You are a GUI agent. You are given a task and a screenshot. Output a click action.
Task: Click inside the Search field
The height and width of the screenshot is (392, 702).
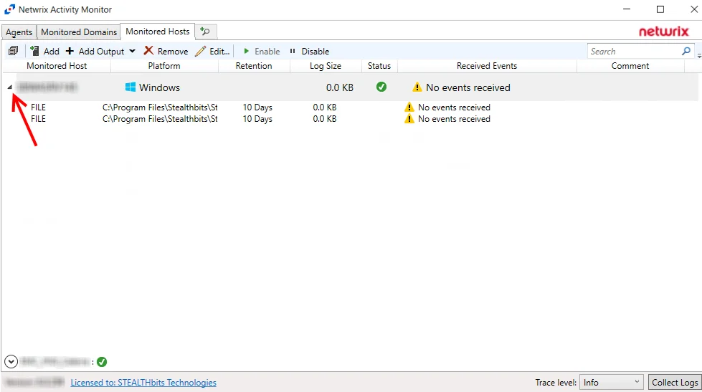pos(635,51)
